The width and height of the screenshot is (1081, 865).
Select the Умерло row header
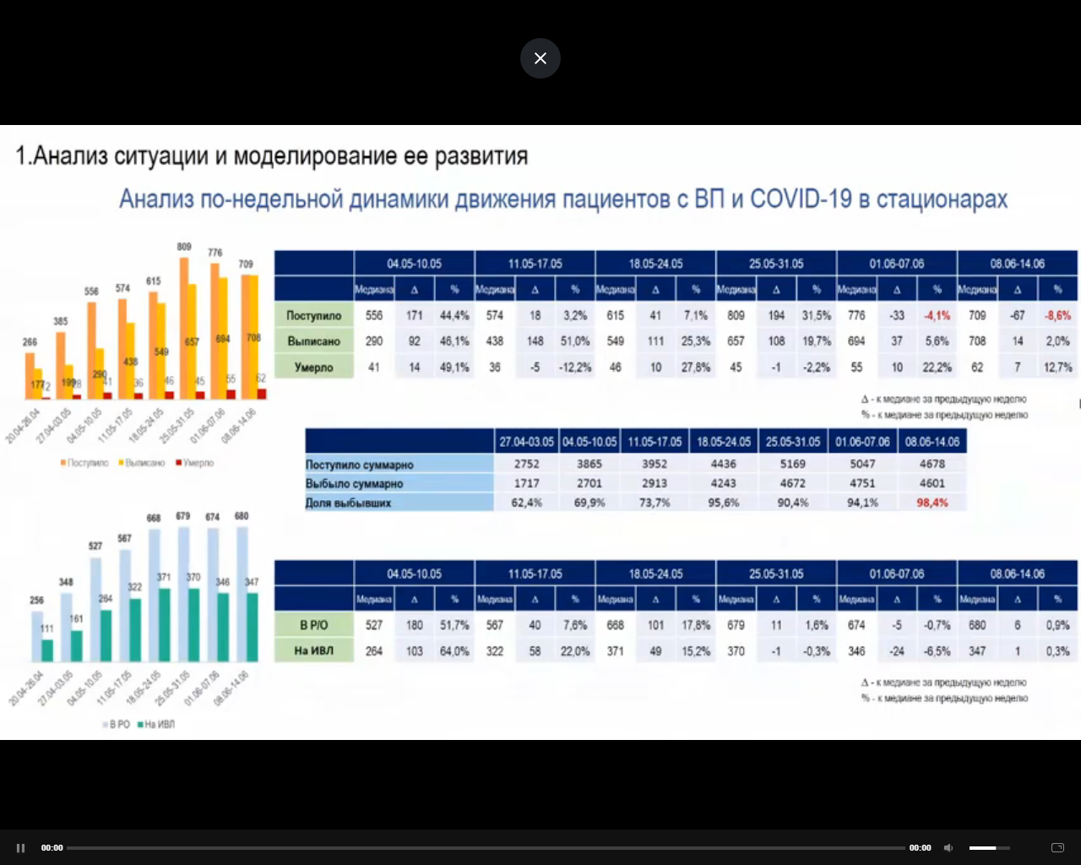click(x=313, y=367)
